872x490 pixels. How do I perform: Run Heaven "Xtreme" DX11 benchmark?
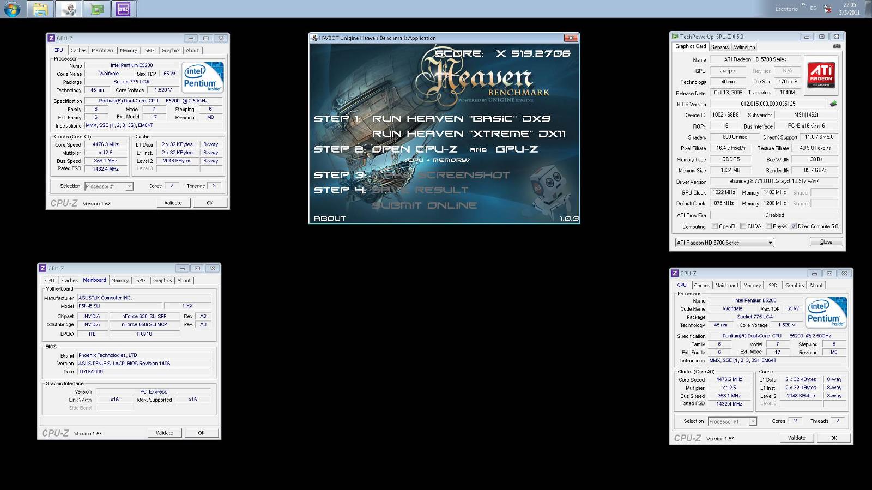[x=469, y=134]
